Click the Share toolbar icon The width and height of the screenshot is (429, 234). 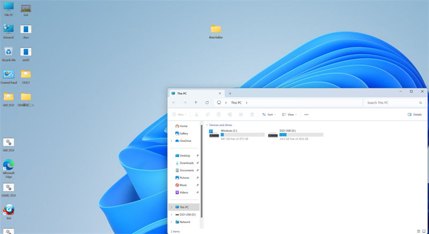(x=241, y=115)
